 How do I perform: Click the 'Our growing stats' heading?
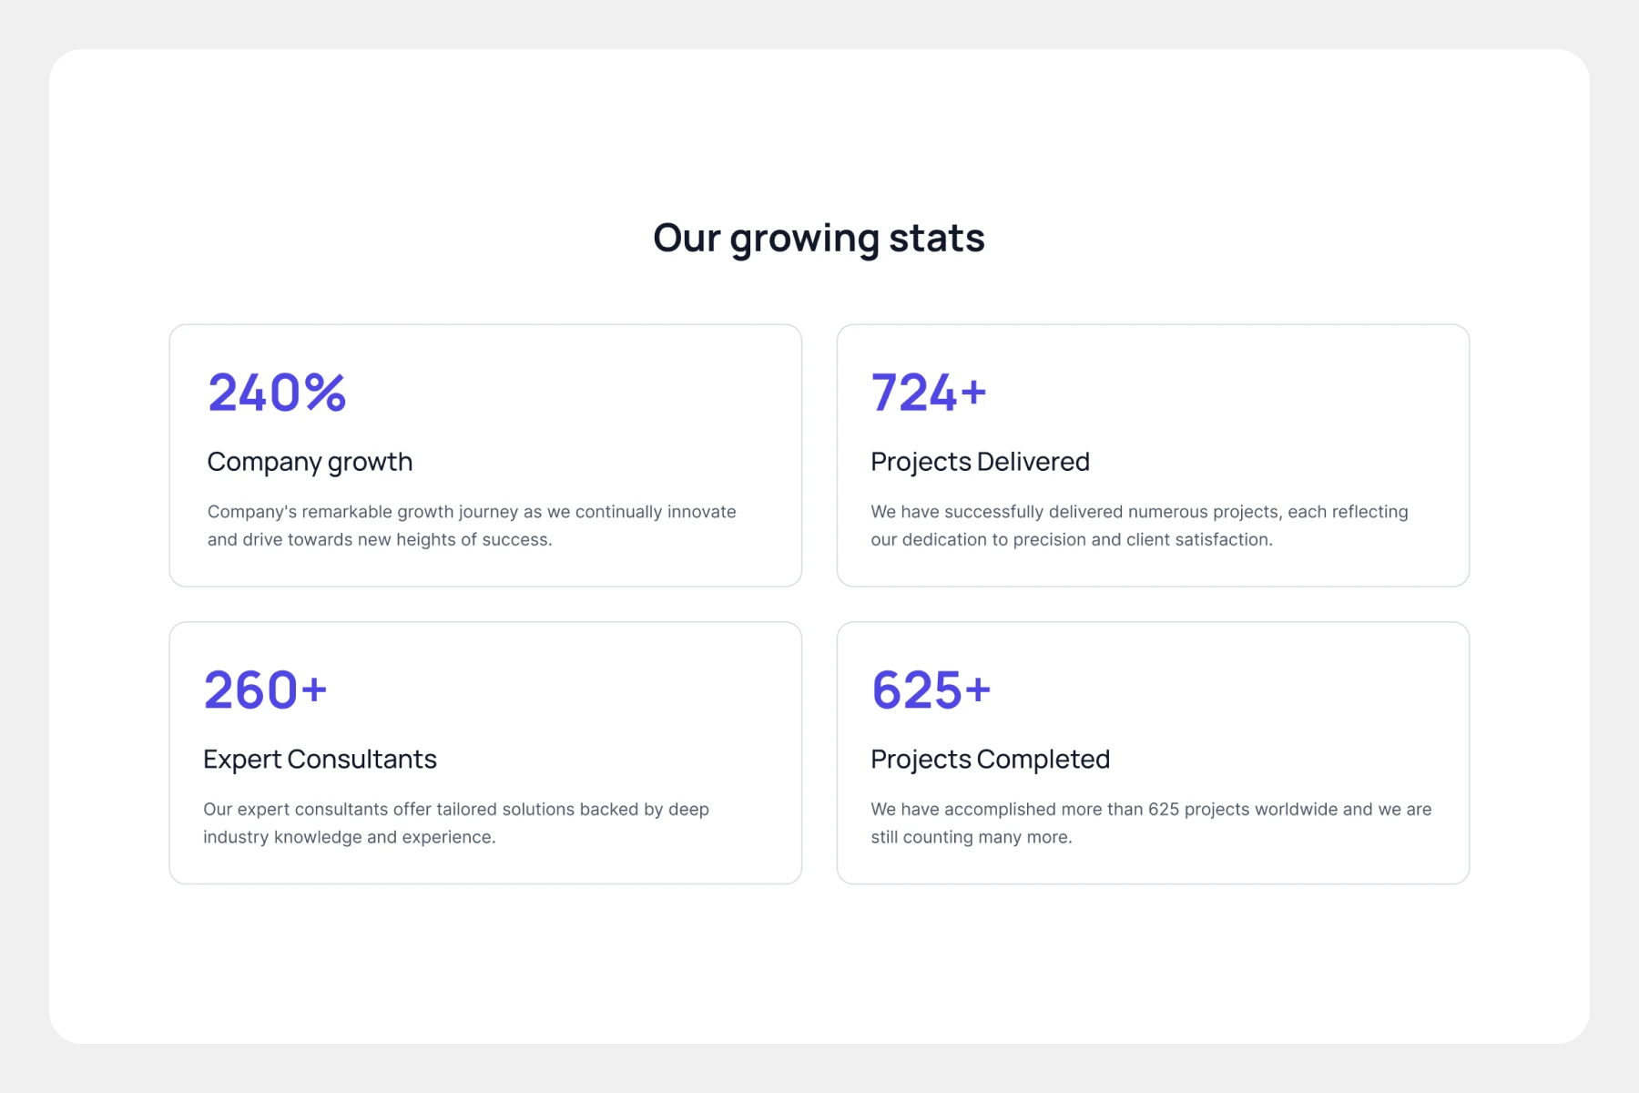click(819, 239)
